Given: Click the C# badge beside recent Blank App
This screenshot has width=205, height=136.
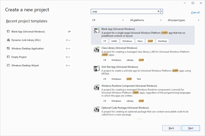Looking at the screenshot, I should tap(69, 32).
